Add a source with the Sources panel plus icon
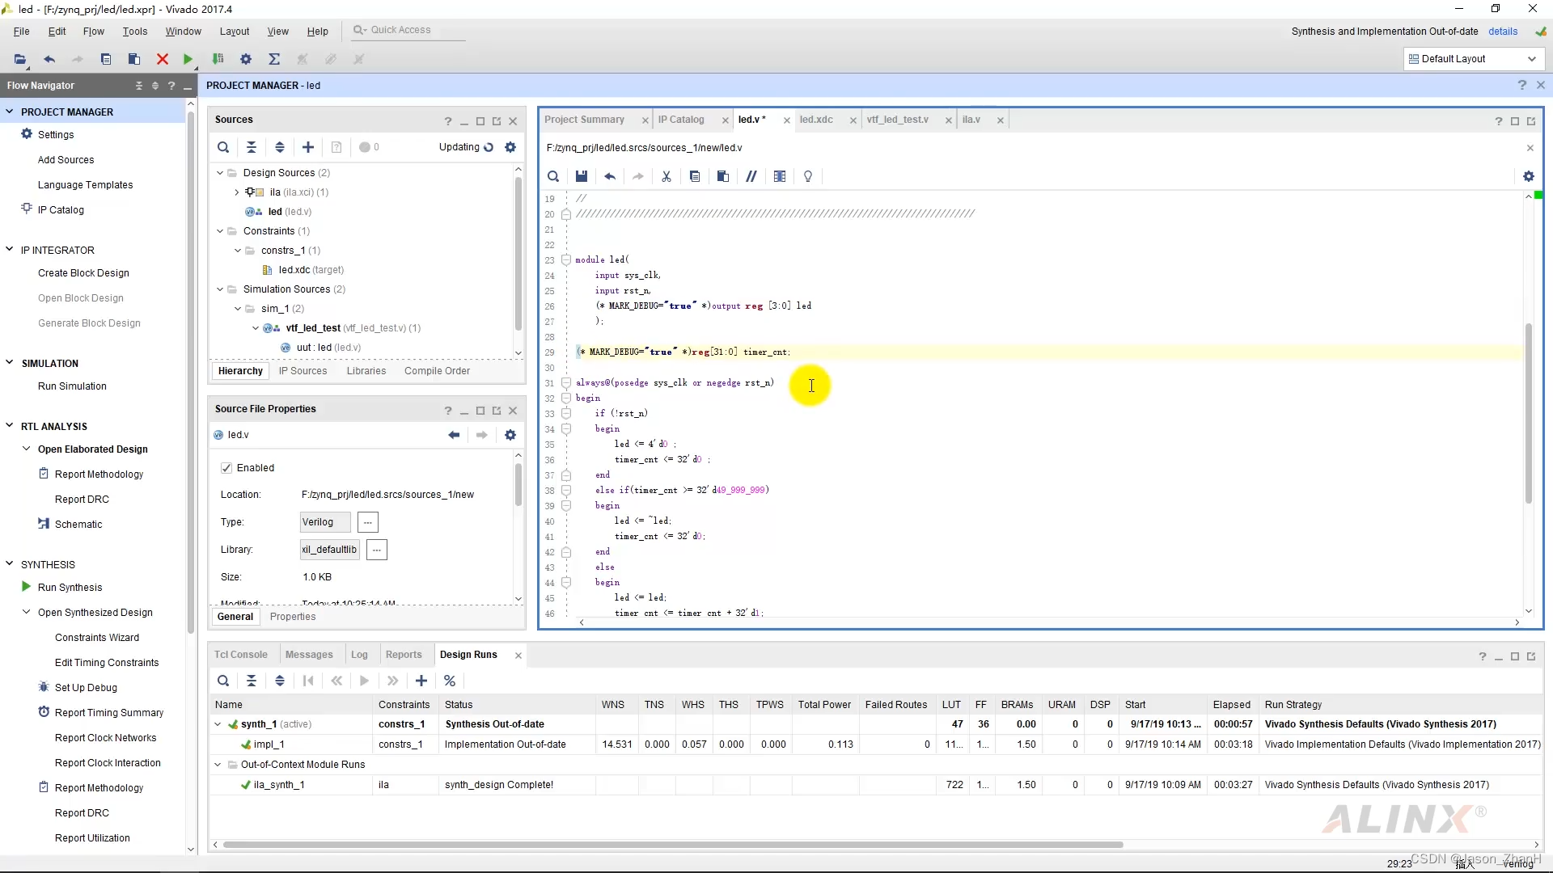Image resolution: width=1553 pixels, height=873 pixels. [x=307, y=147]
